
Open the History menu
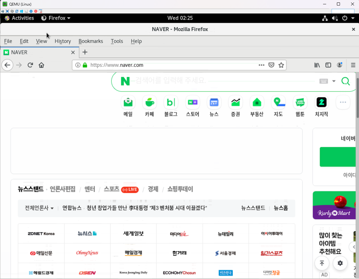point(63,41)
